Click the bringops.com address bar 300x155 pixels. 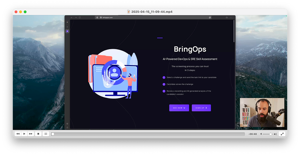[x=153, y=17]
